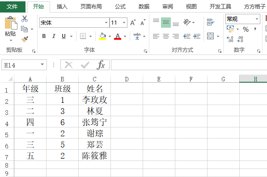Align cell text right

click(x=176, y=36)
